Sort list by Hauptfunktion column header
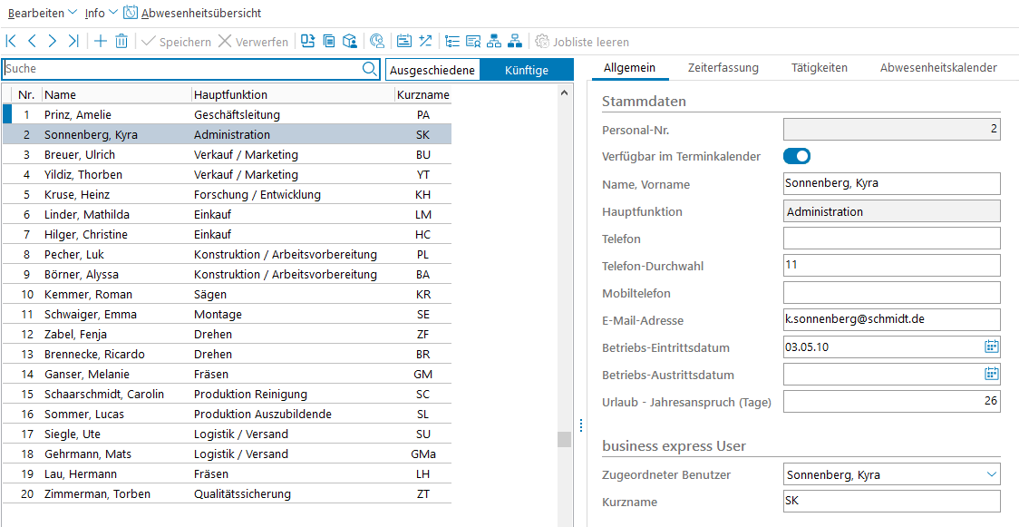 coord(230,94)
